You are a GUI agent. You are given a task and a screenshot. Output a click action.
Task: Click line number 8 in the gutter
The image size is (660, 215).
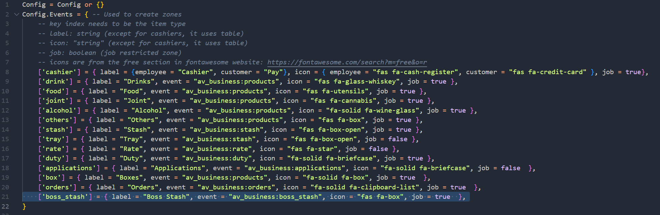click(x=7, y=72)
